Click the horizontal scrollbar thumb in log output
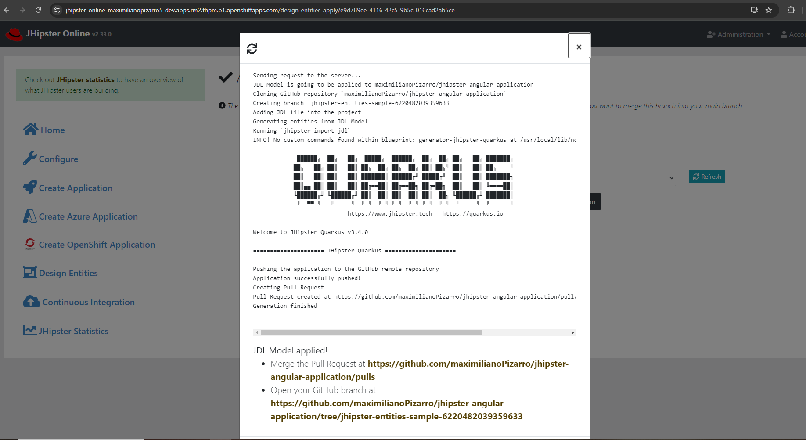The width and height of the screenshot is (806, 440). coord(371,333)
